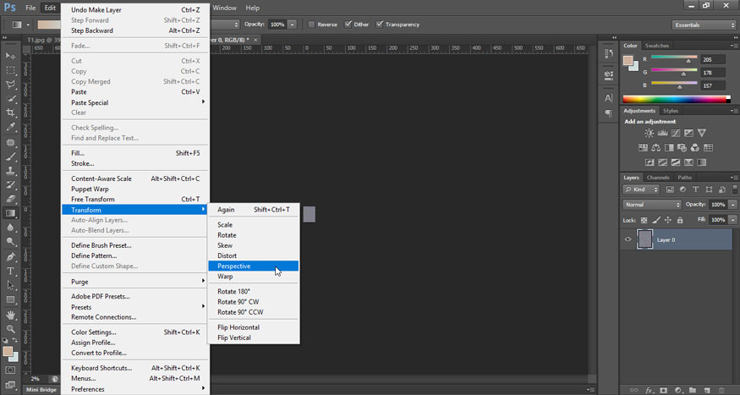
Task: Hide Layer 0 using the eye icon
Action: (628, 240)
